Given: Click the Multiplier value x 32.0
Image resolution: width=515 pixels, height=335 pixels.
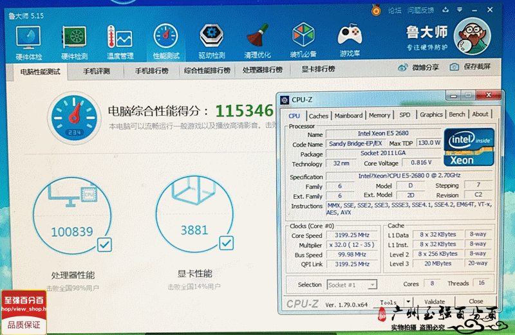Looking at the screenshot, I should click(352, 245).
